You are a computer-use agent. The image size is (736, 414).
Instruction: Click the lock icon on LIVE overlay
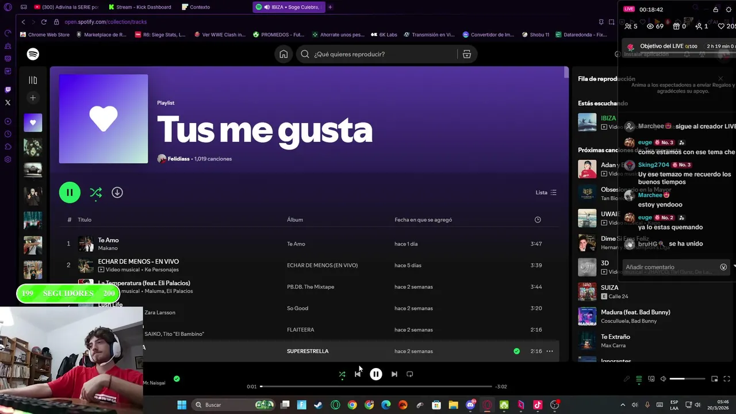[x=715, y=10]
